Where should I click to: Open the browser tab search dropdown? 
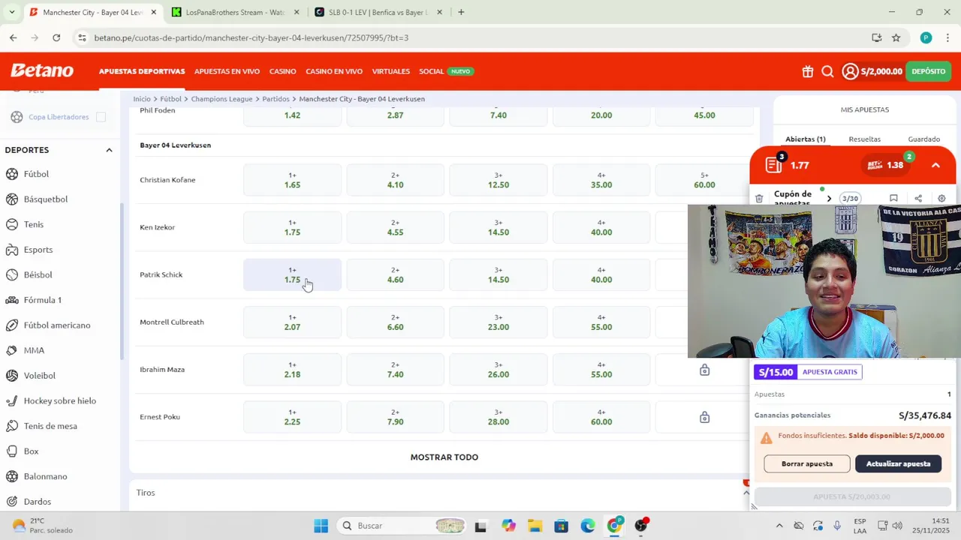tap(11, 12)
